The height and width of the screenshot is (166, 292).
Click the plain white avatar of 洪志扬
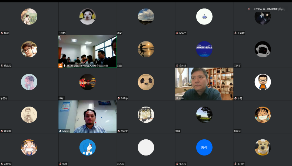click(x=146, y=147)
